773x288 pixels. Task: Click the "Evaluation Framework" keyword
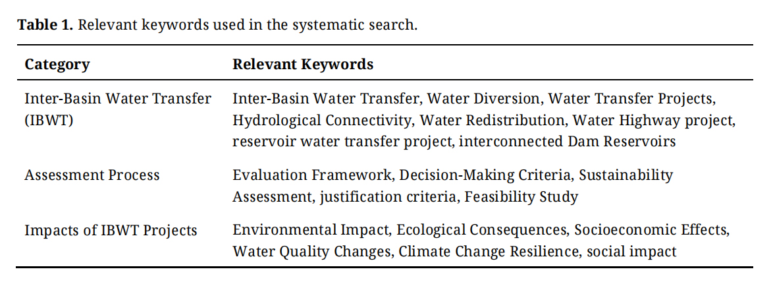click(x=311, y=175)
